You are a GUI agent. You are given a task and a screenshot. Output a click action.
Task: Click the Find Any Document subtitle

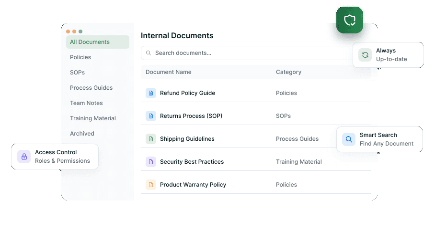pos(387,144)
